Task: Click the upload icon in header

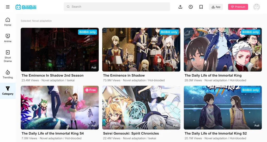Action: (180, 7)
